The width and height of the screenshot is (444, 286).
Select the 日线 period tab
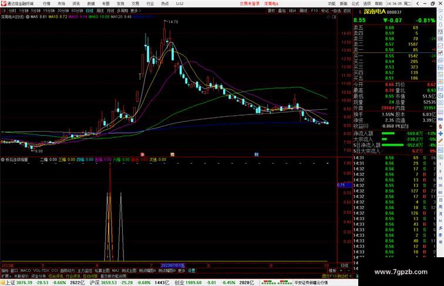point(89,11)
